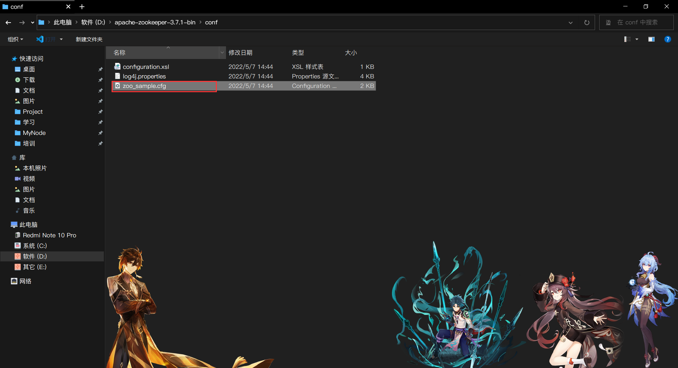Go forward with the right arrow button
The height and width of the screenshot is (368, 678).
coord(22,23)
